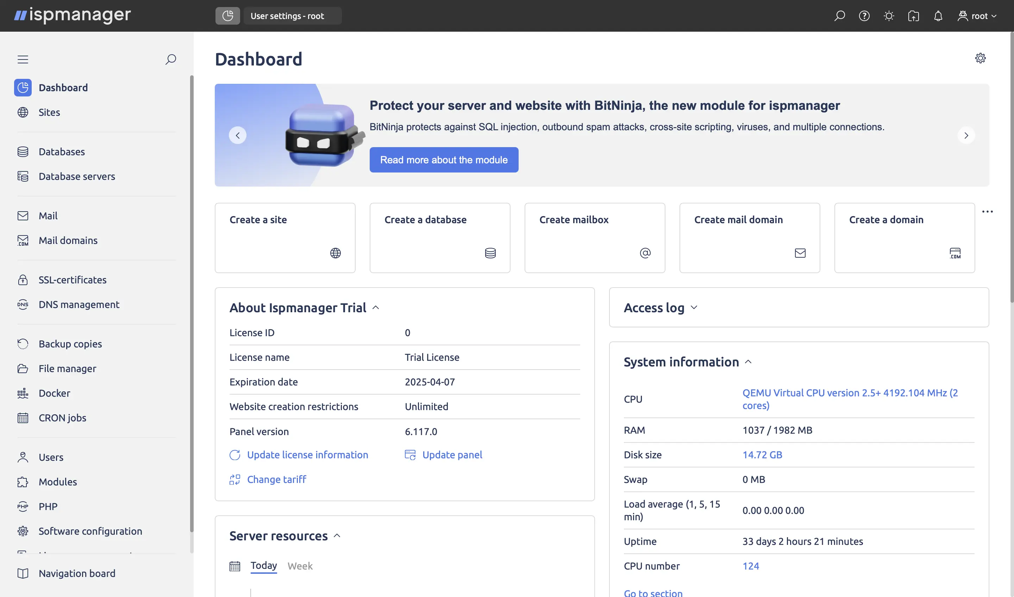The width and height of the screenshot is (1014, 597).
Task: Open DNS management
Action: tap(79, 304)
